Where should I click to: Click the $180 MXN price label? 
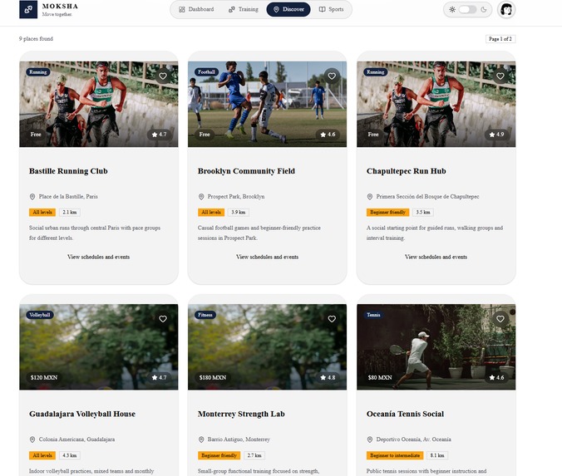(x=213, y=377)
